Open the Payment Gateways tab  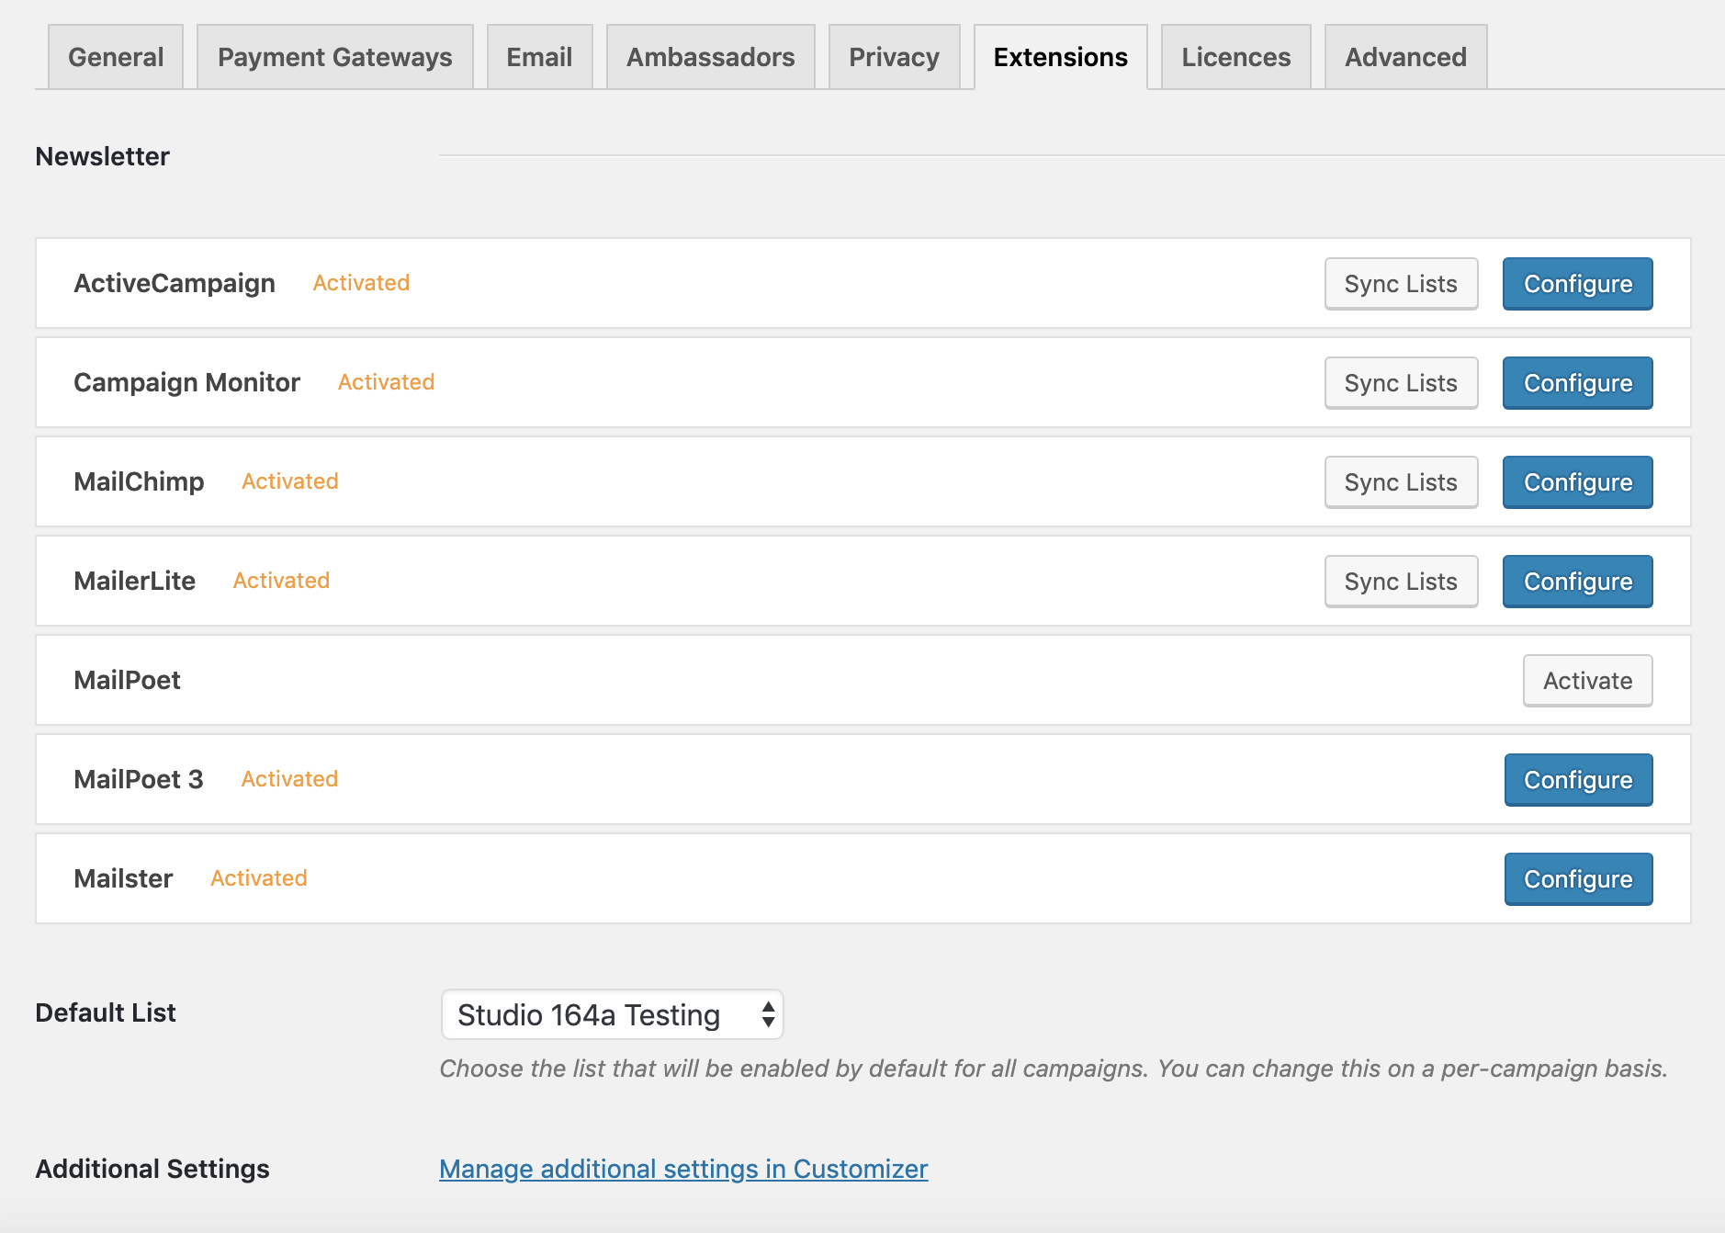pyautogui.click(x=334, y=57)
